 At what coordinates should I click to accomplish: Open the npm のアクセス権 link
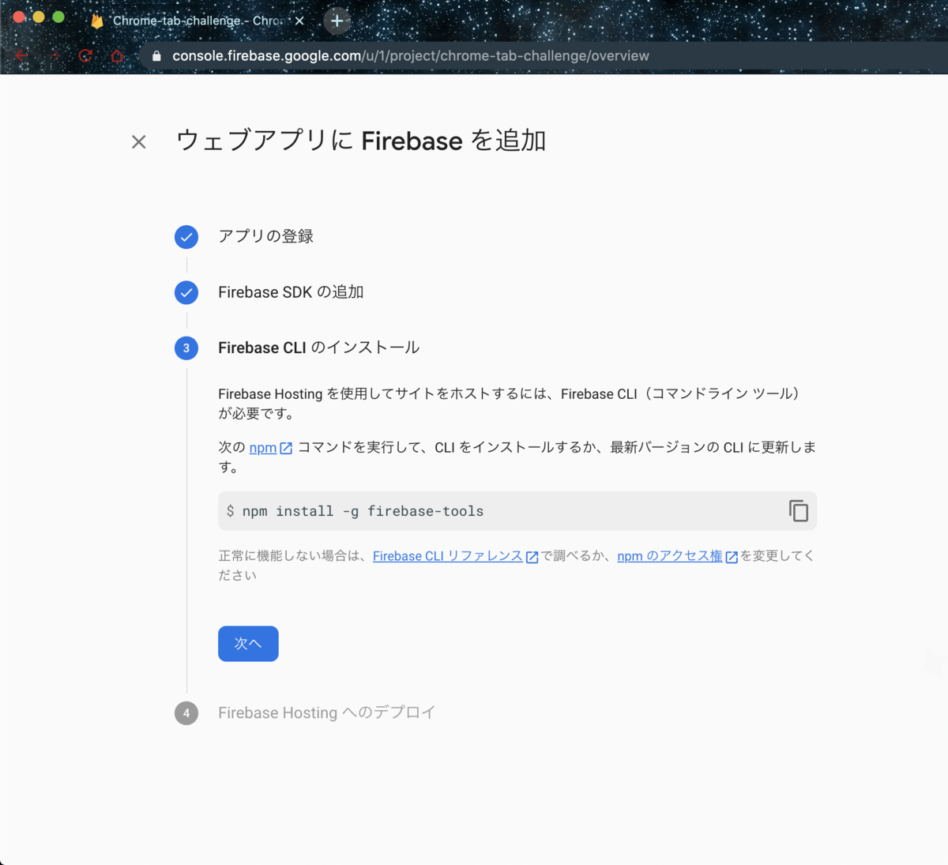coord(670,556)
